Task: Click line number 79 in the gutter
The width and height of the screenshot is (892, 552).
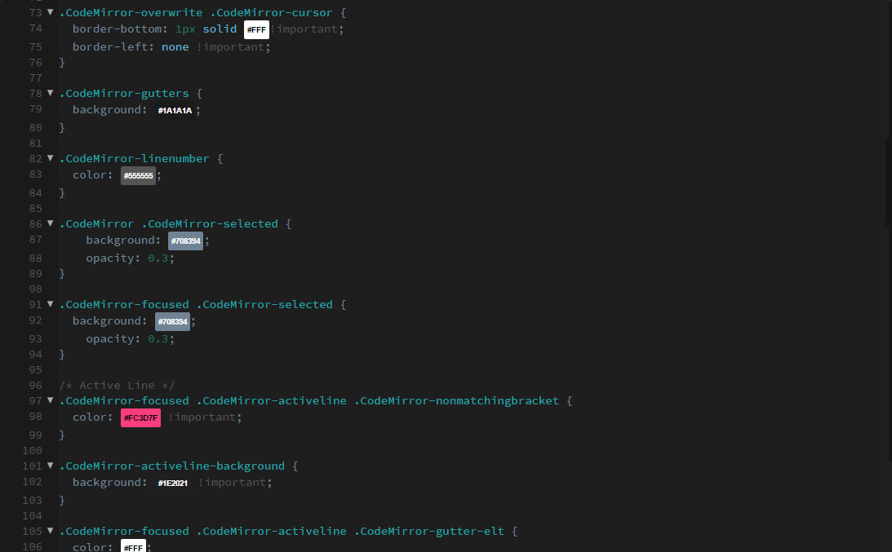Action: coord(35,109)
